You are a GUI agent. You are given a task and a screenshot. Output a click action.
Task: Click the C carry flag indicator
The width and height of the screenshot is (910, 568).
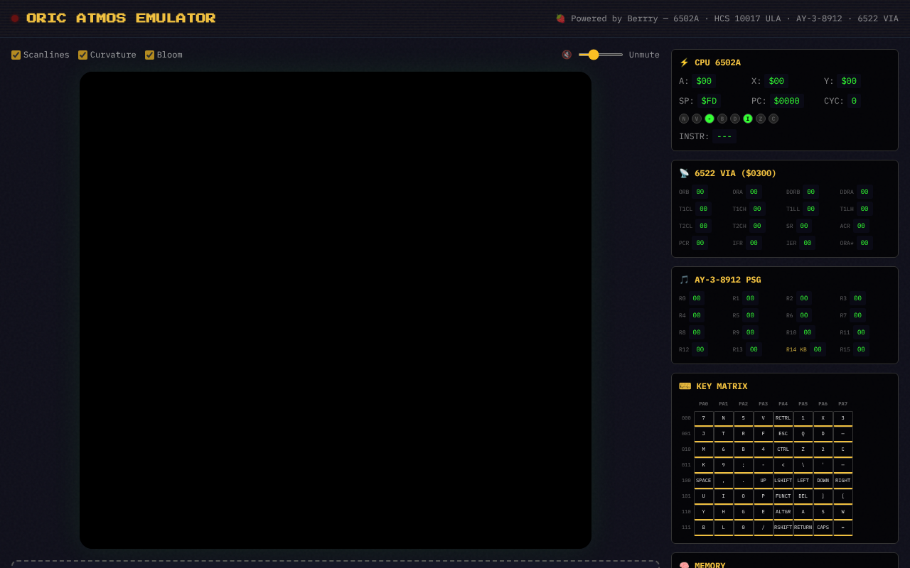(x=773, y=119)
